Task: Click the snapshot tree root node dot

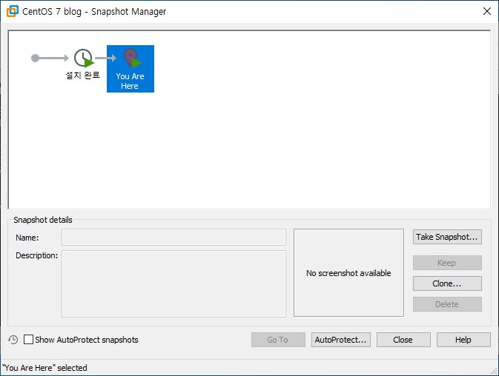Action: click(x=35, y=58)
